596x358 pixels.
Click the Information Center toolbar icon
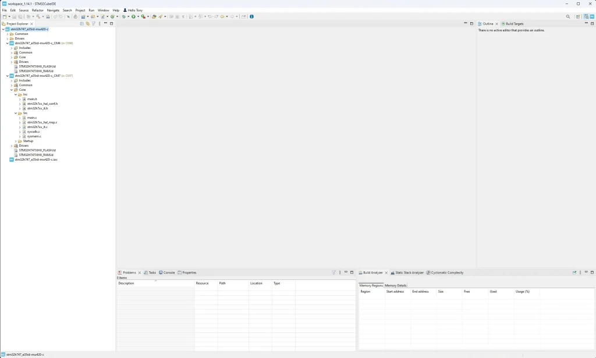click(x=251, y=16)
